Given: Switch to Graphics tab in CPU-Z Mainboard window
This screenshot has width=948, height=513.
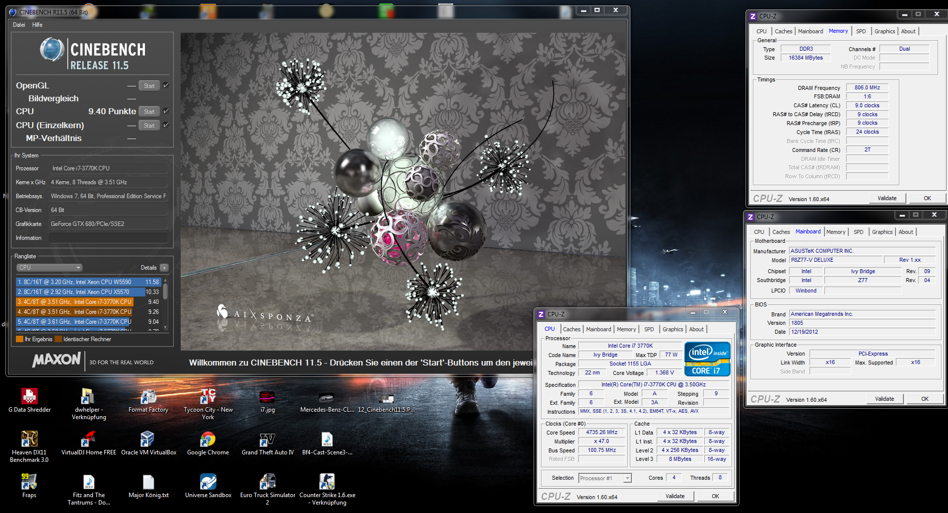Looking at the screenshot, I should click(x=882, y=232).
